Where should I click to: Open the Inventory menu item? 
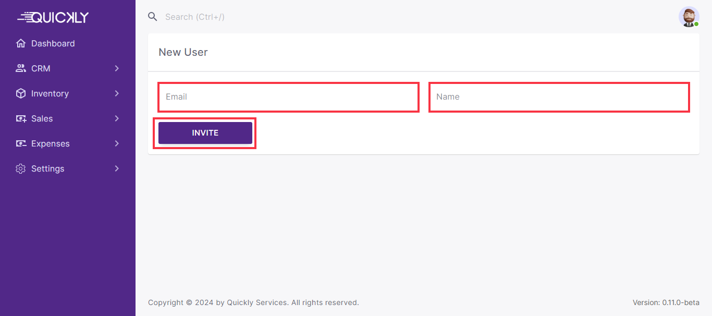(x=50, y=93)
